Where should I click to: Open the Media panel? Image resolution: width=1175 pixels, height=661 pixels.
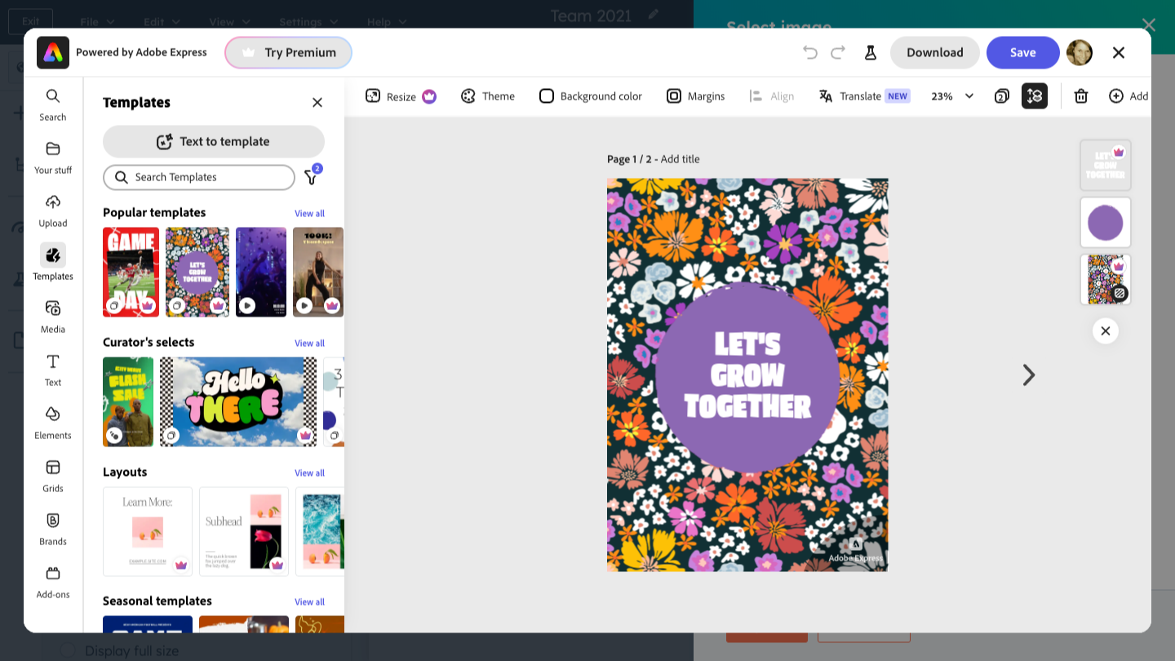pos(53,317)
